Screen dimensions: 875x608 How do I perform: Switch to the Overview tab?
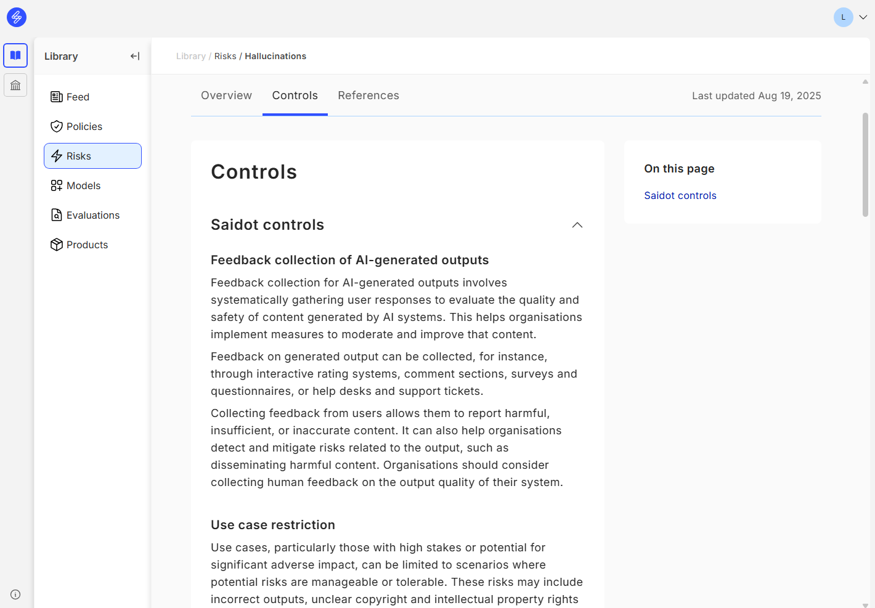(x=226, y=95)
